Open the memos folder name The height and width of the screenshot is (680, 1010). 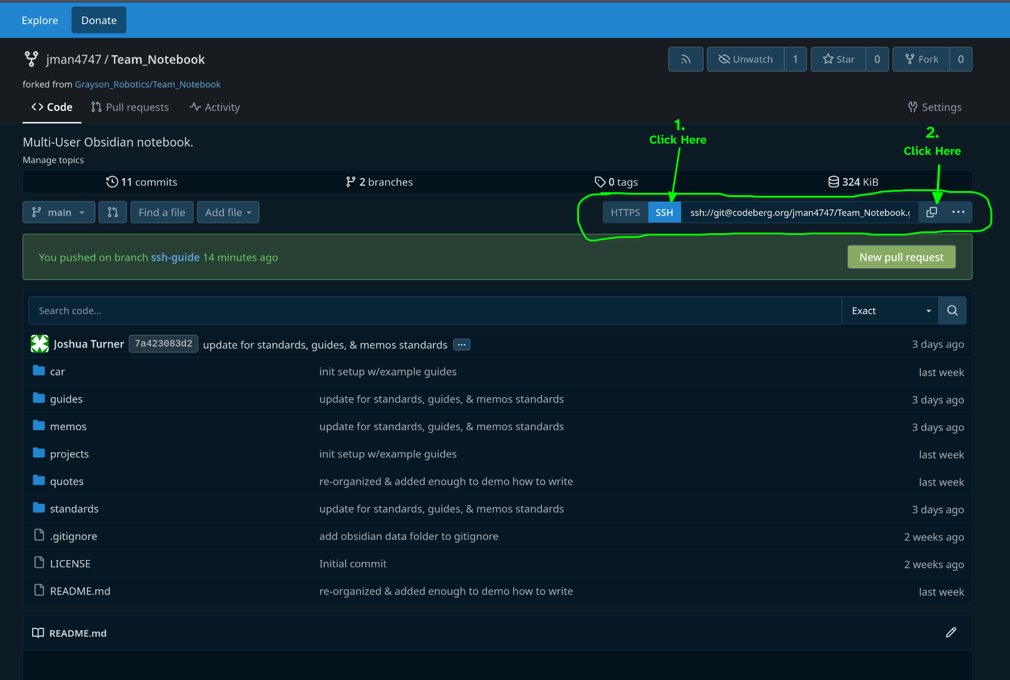[x=68, y=427]
